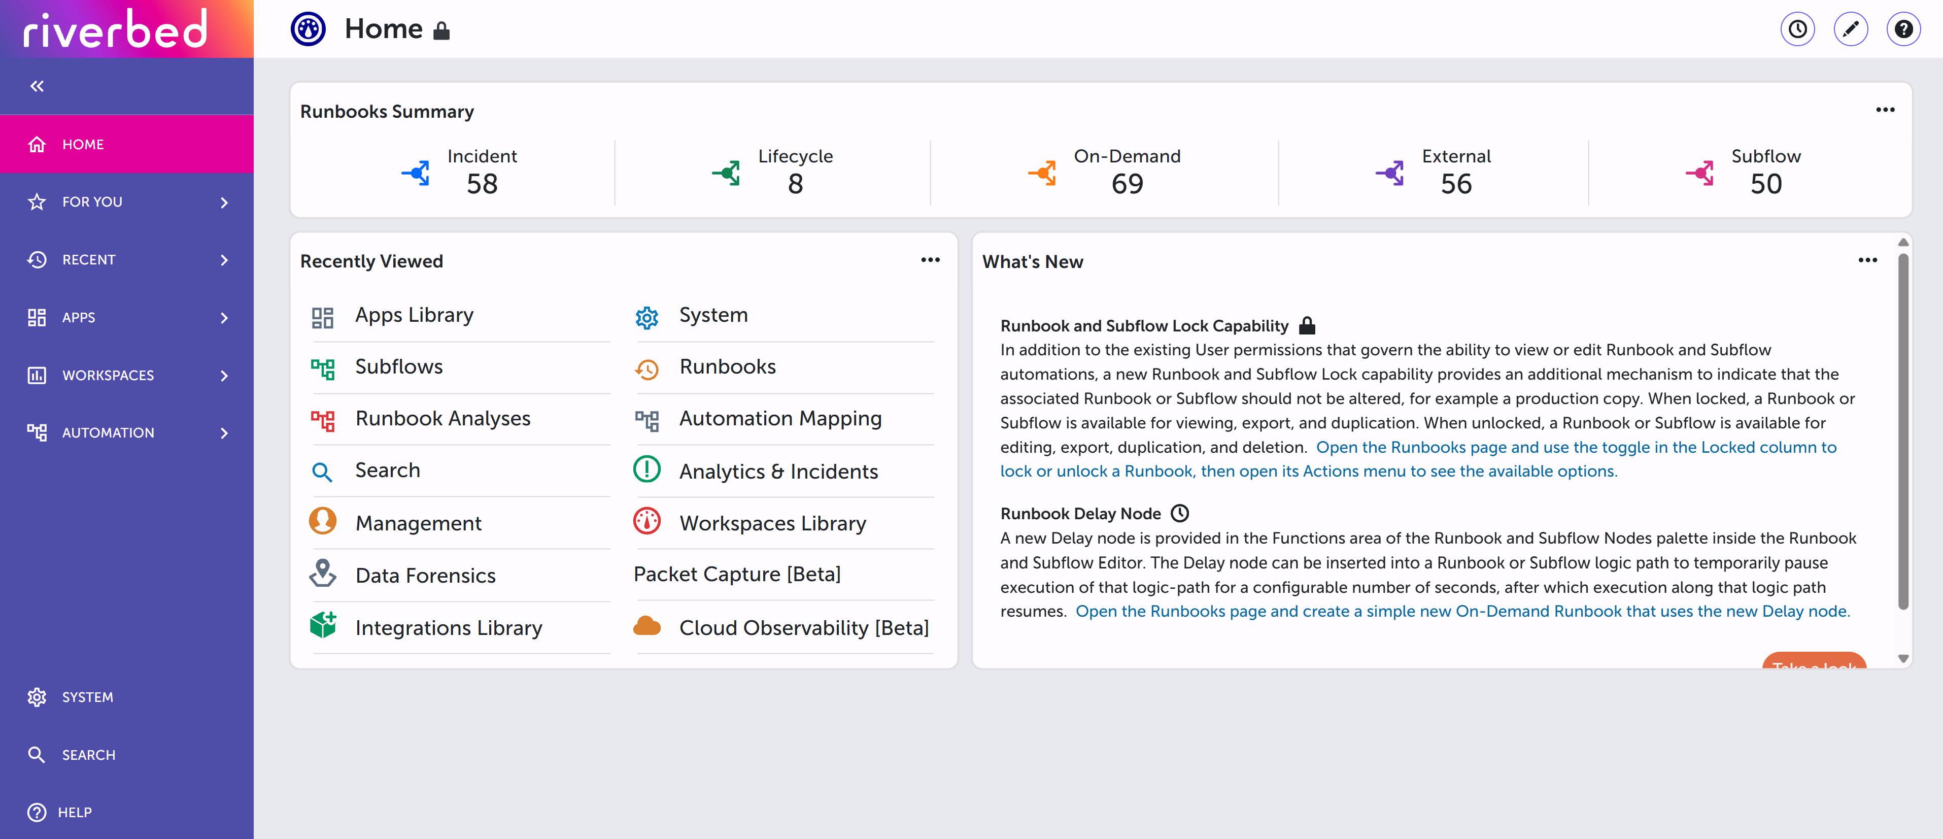Click the Runbooks history icon in Recently Viewed
The image size is (1943, 839).
(x=647, y=369)
